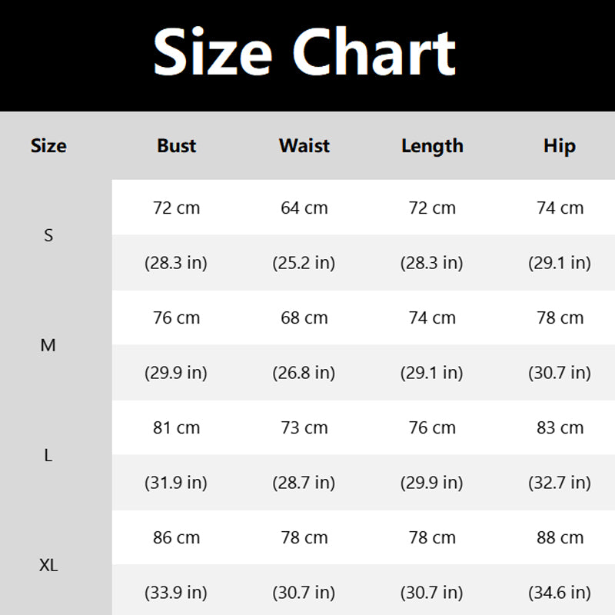Select the Waist column header
This screenshot has width=615, height=615.
[x=304, y=146]
